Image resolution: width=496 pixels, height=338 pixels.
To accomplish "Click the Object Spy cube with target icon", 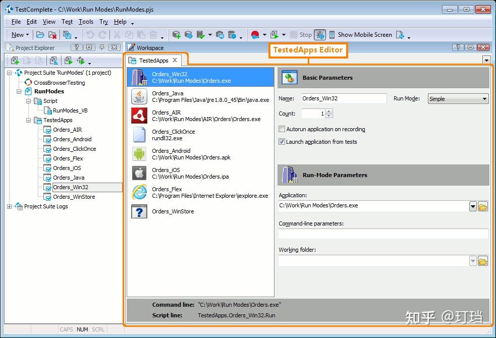I will pyautogui.click(x=189, y=35).
